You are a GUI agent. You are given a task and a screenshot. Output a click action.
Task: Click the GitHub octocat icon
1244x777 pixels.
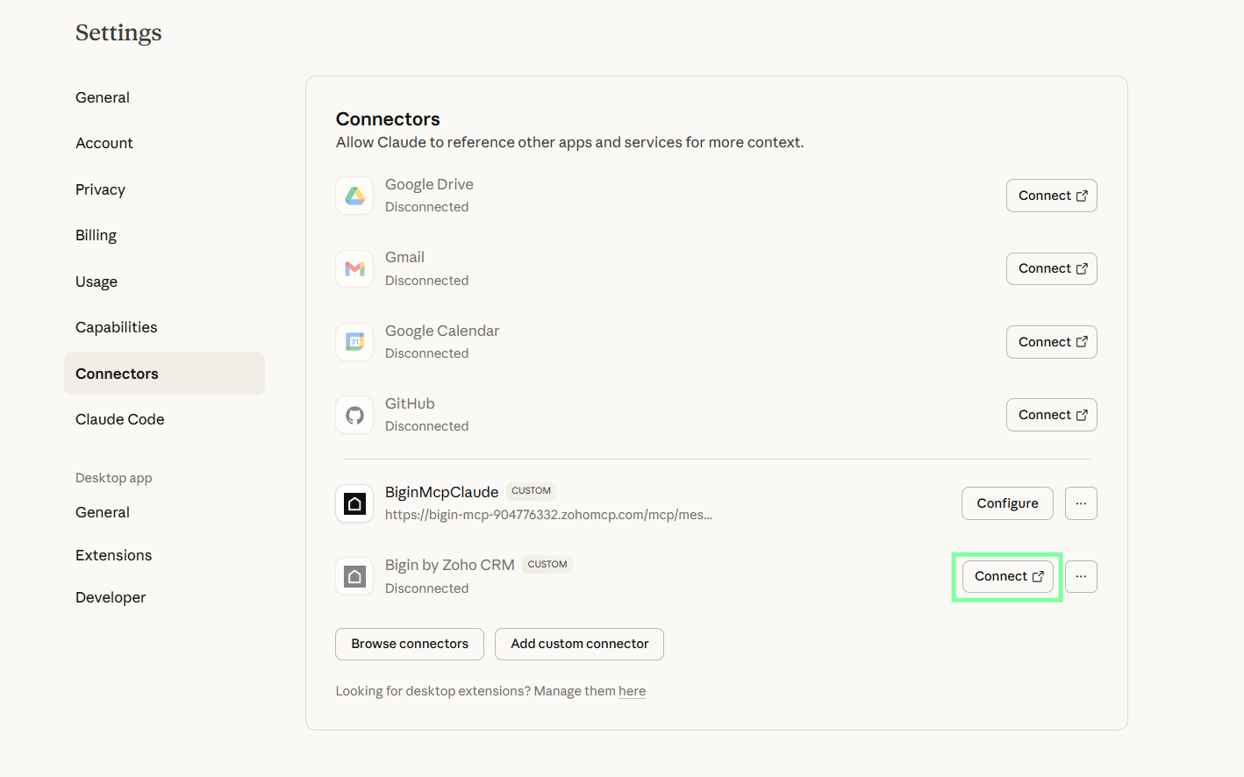pyautogui.click(x=354, y=415)
